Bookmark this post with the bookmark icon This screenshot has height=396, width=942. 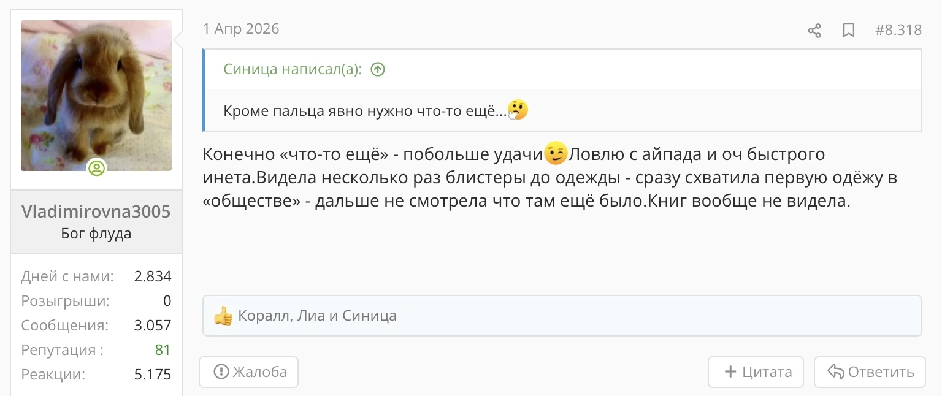point(849,30)
